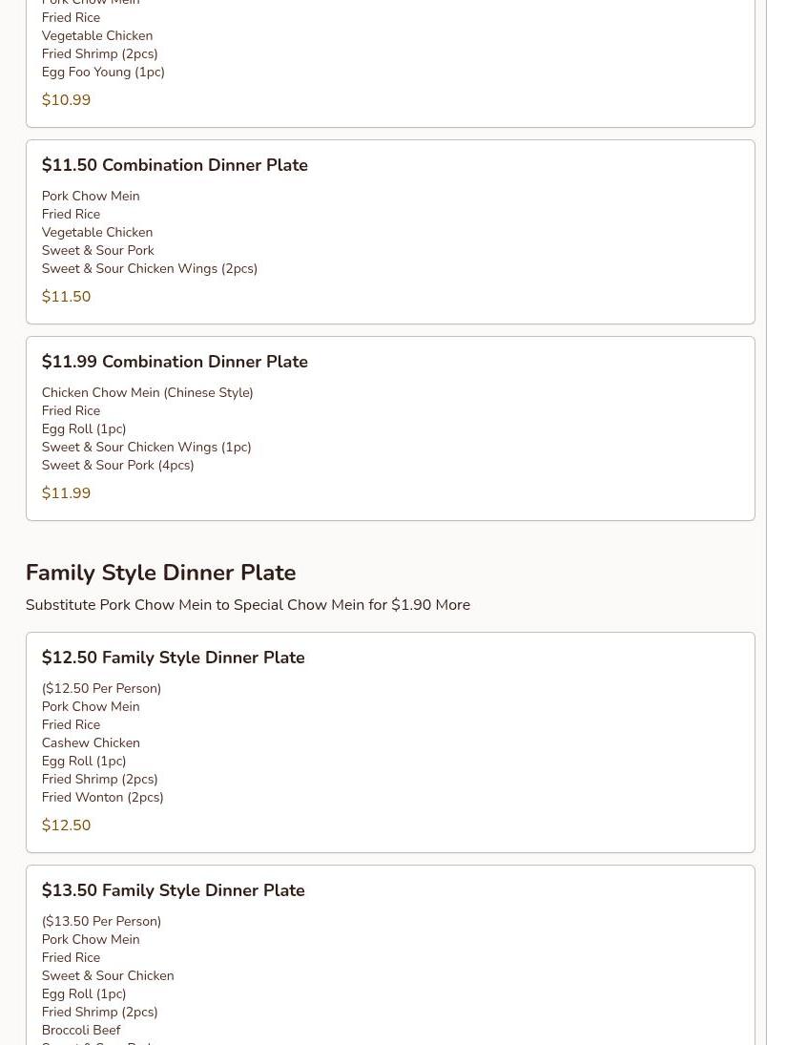Image resolution: width=786 pixels, height=1045 pixels.
Task: Click the $11.50 price below Chicken Wings
Action: point(66,297)
